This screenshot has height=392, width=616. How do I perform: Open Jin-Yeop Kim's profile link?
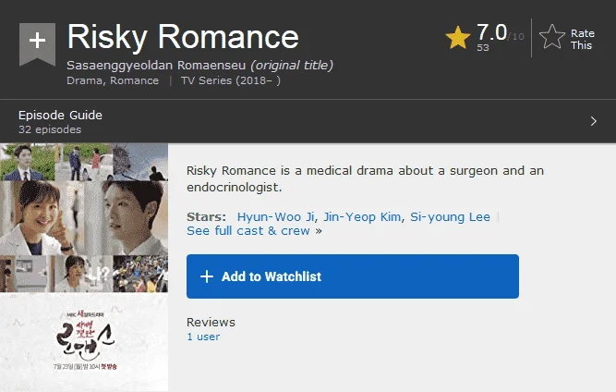[362, 216]
